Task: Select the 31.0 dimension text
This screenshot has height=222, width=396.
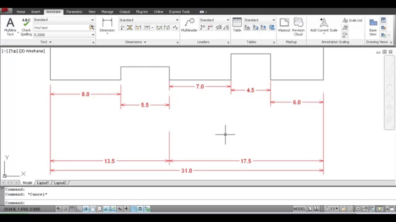Action: 187,171
